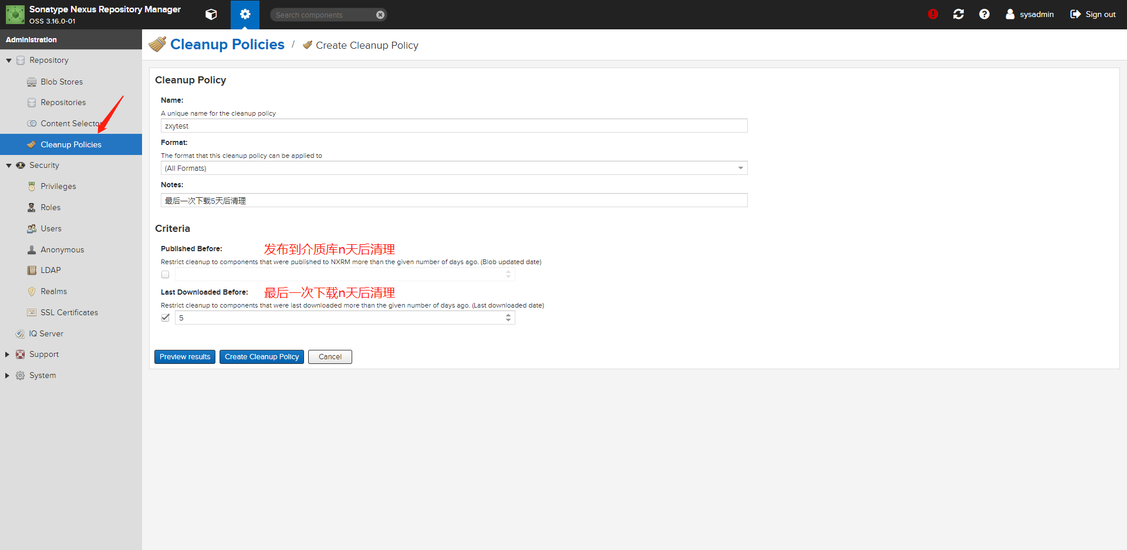Select Privileges under Security

coord(58,186)
